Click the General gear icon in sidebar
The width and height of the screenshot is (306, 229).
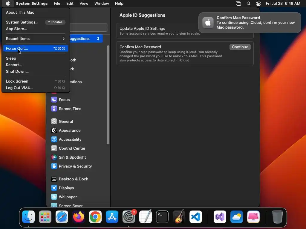tap(54, 121)
